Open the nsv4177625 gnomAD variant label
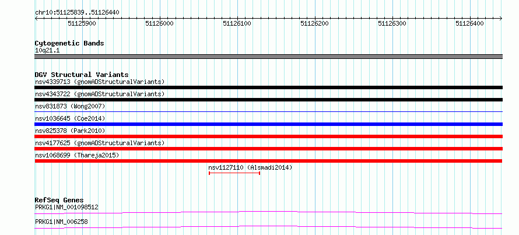Screen dimensions: 519x235 100,143
